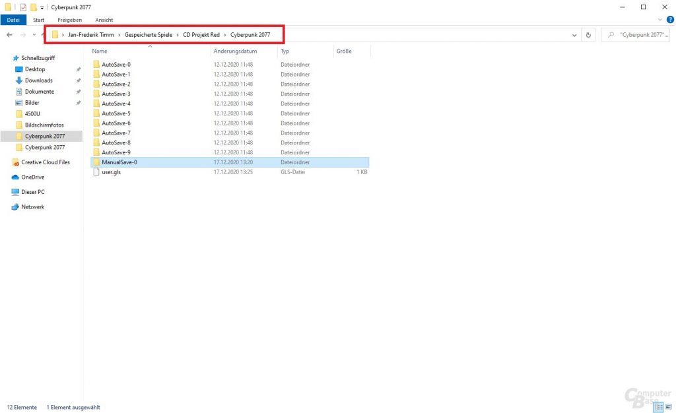Select the AutoSave-7 folder name
The height and width of the screenshot is (413, 676).
click(x=116, y=133)
